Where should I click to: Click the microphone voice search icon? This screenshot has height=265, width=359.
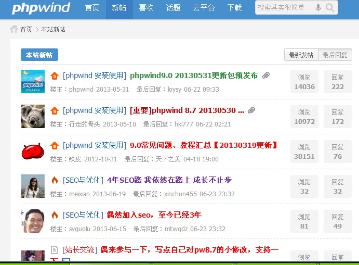coord(318,8)
